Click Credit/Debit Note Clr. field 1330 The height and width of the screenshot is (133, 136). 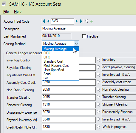click(69, 127)
